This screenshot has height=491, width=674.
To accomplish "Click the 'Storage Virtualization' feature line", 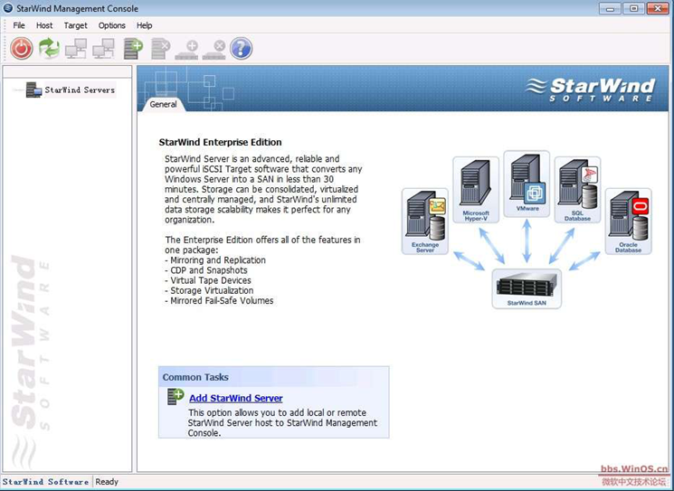I will (209, 291).
